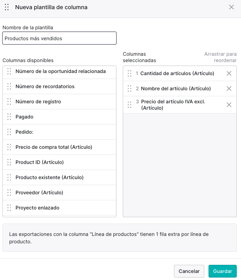Select Proyecto enlazado column
This screenshot has width=241, height=280.
(60, 208)
